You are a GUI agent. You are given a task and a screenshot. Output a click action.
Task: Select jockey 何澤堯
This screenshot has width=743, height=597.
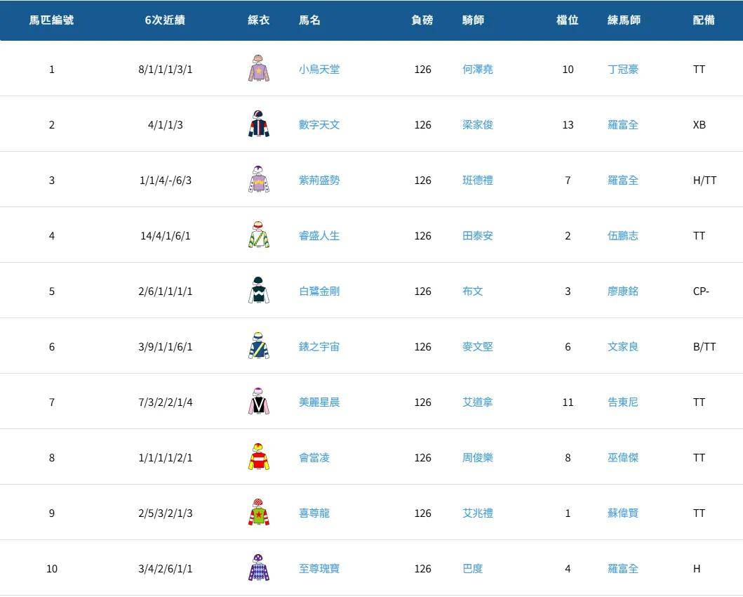coord(477,69)
